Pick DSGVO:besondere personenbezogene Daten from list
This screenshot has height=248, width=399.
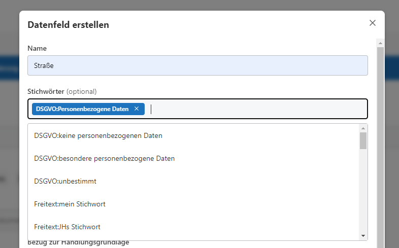pyautogui.click(x=104, y=158)
